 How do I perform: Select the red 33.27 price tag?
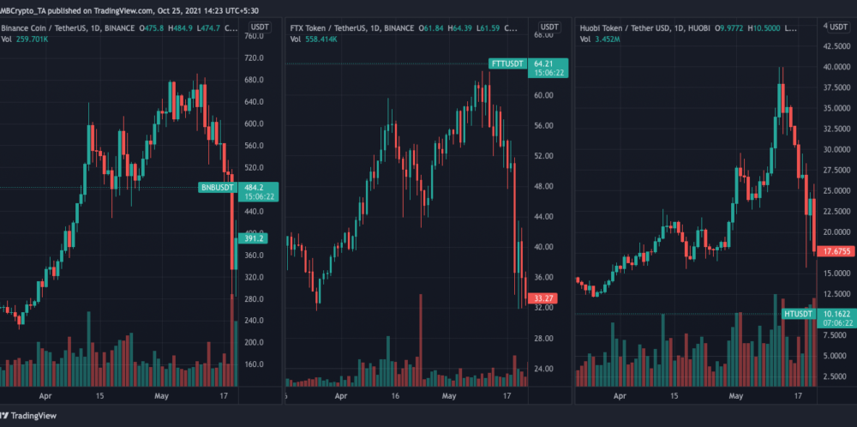(542, 299)
